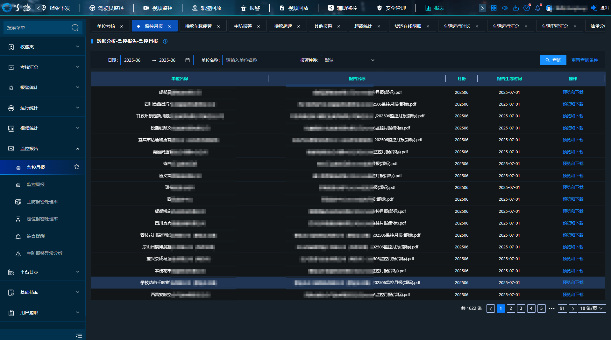The height and width of the screenshot is (340, 611).
Task: Expand the 报警统计 sidebar section
Action: (43, 87)
